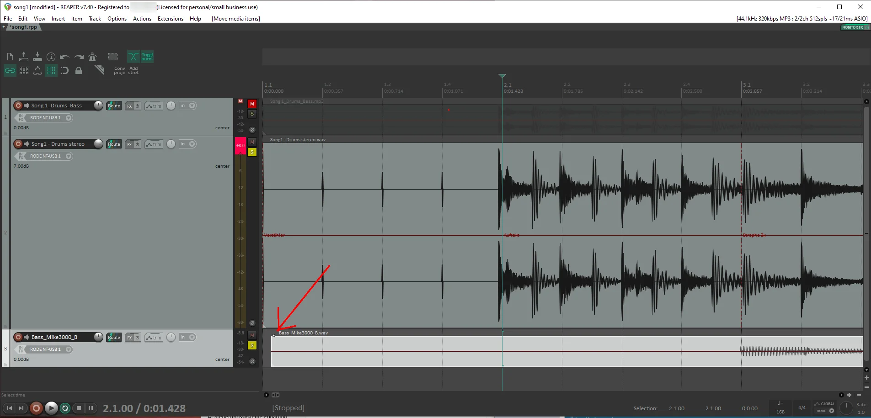Unsolo the Song1 - Drums stereo track
This screenshot has width=871, height=418.
point(252,152)
